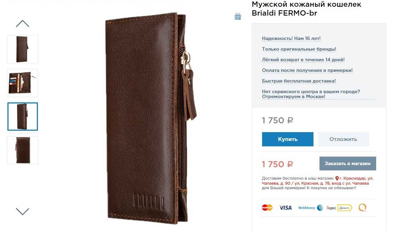Select the first wallet thumbnail
This screenshot has width=396, height=231.
click(x=23, y=49)
